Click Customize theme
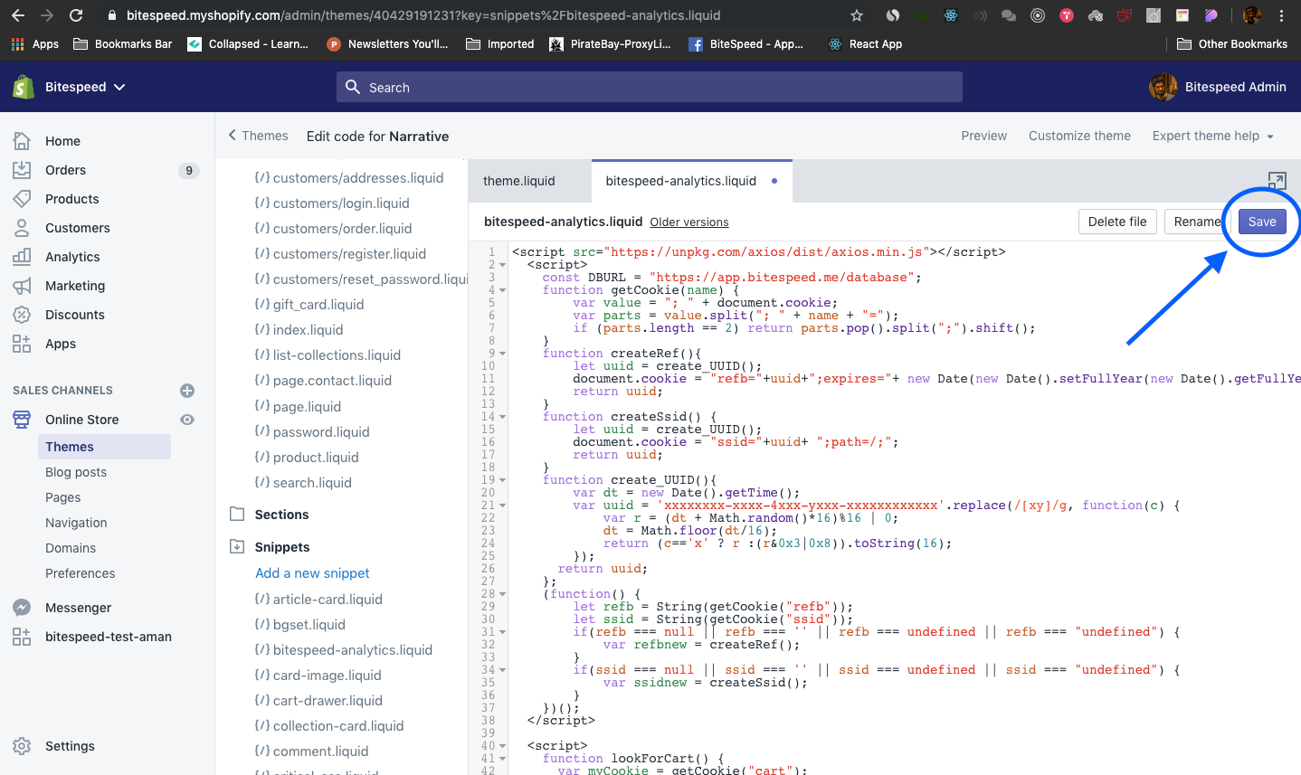The image size is (1301, 775). coord(1079,136)
